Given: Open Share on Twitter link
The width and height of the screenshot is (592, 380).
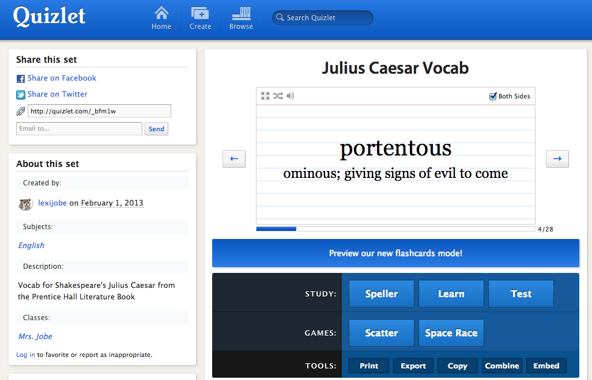Looking at the screenshot, I should 58,94.
